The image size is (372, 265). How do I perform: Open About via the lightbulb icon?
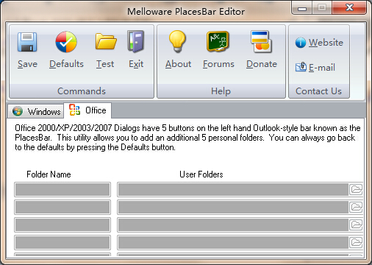pyautogui.click(x=177, y=41)
